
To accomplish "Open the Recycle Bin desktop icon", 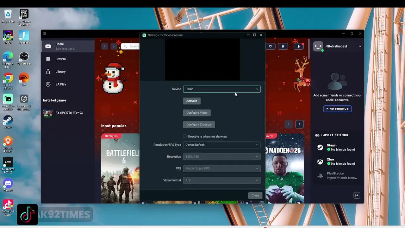I will click(x=8, y=16).
